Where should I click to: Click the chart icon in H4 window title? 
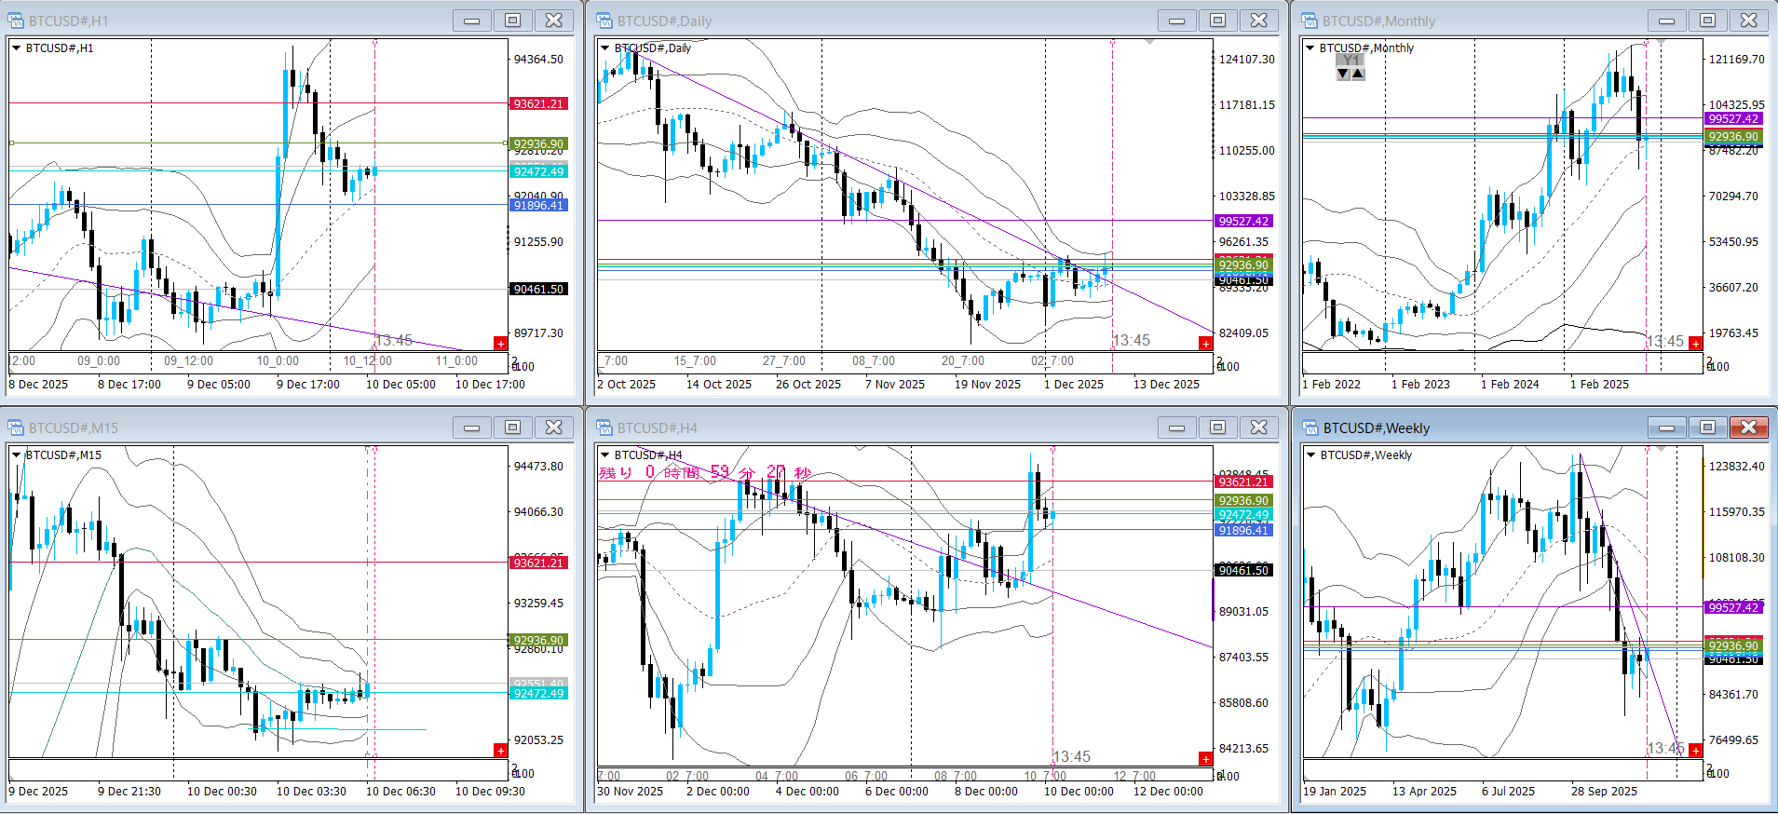[604, 427]
